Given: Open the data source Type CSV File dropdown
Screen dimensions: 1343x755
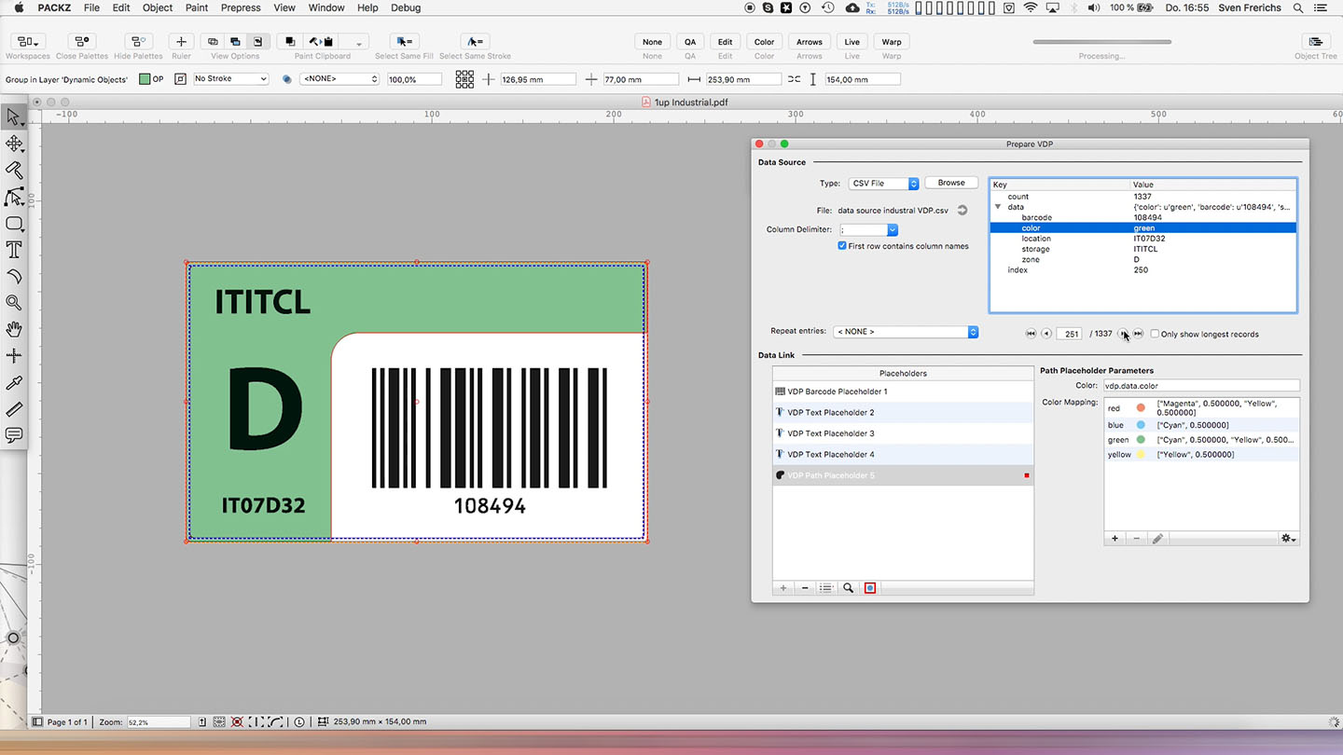Looking at the screenshot, I should coord(884,184).
